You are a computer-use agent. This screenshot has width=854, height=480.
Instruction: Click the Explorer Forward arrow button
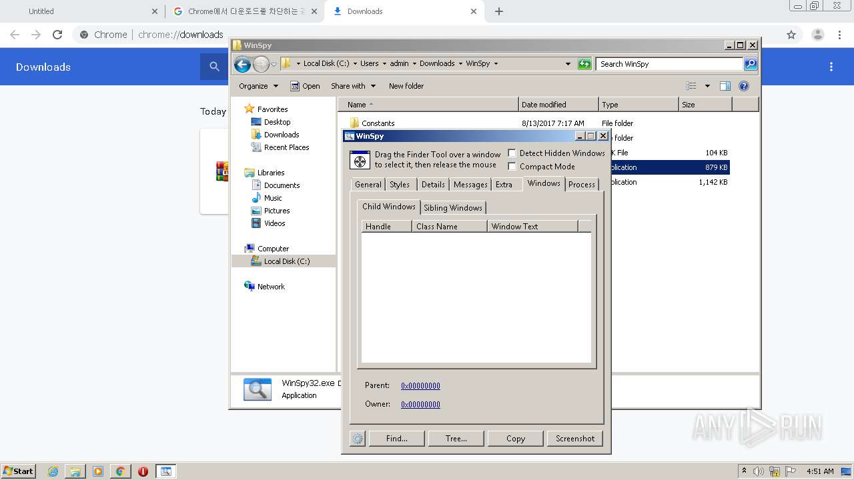coord(261,64)
